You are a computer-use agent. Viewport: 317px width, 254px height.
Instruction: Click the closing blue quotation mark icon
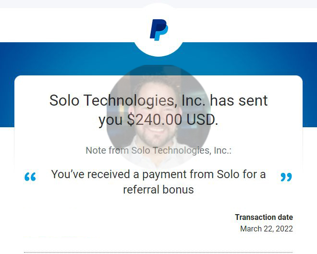click(286, 177)
